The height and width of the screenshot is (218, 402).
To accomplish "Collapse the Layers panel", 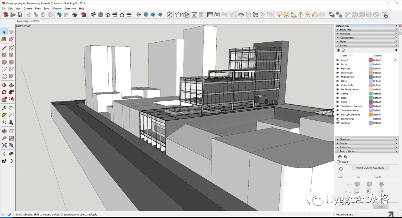I will [367, 46].
